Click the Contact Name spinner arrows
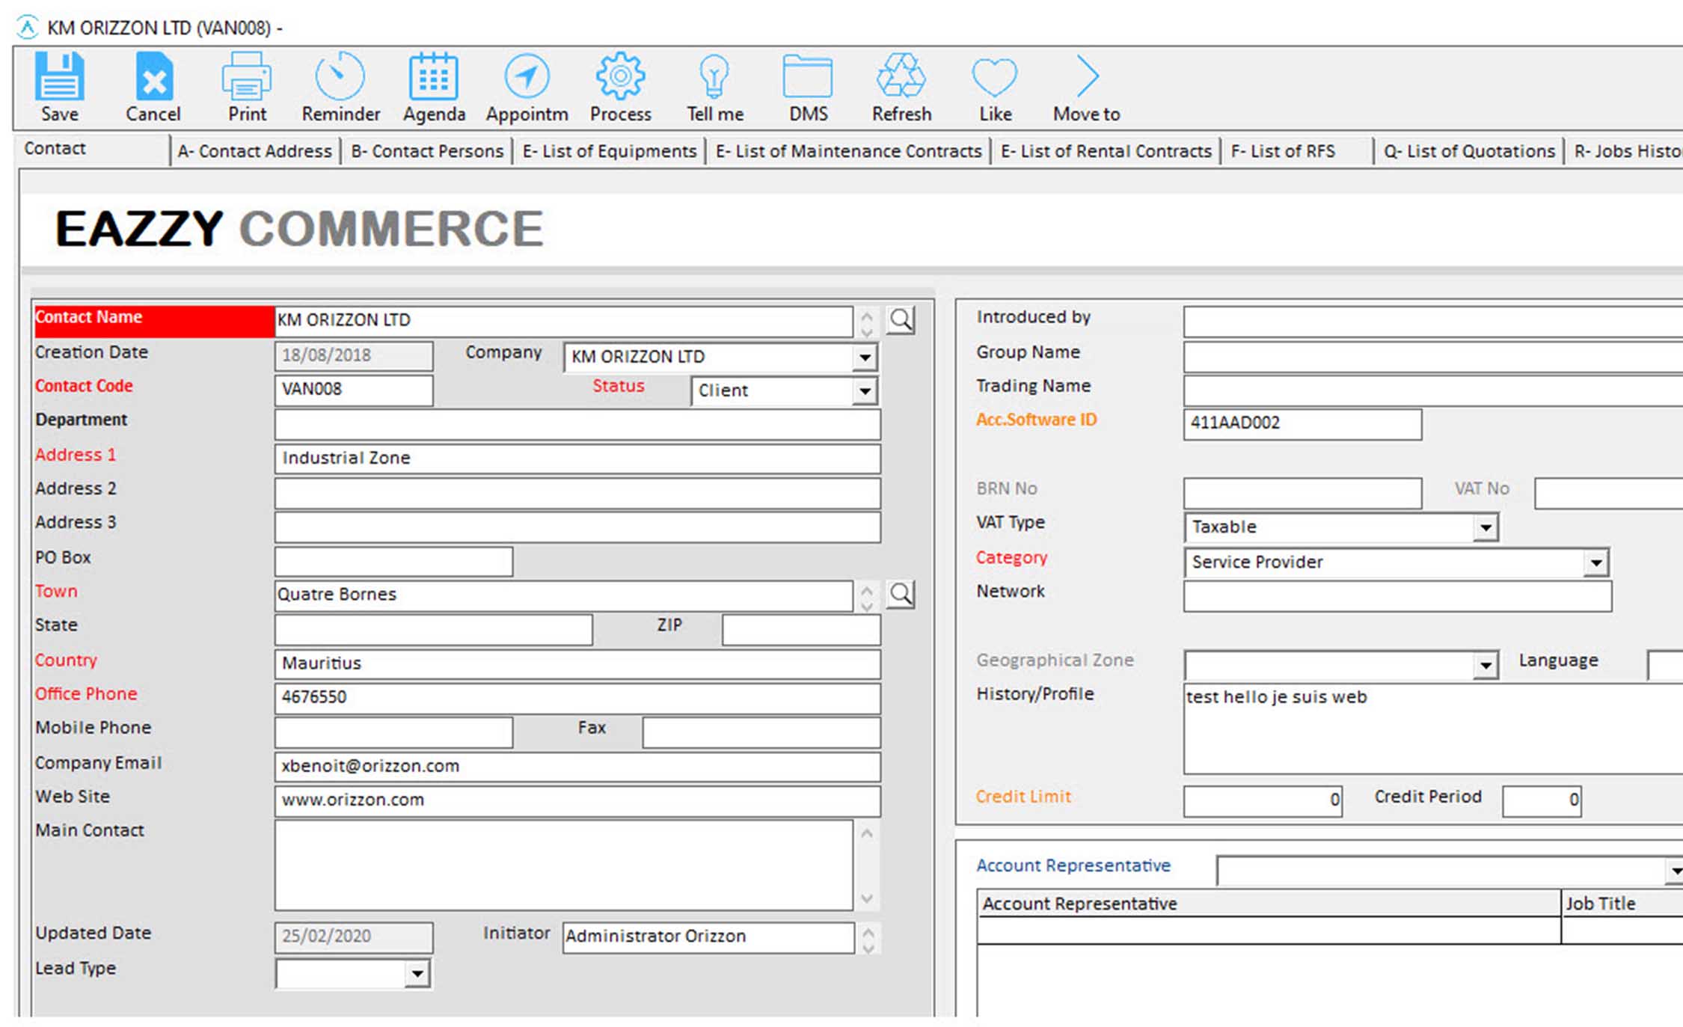1683x1027 pixels. 867,323
